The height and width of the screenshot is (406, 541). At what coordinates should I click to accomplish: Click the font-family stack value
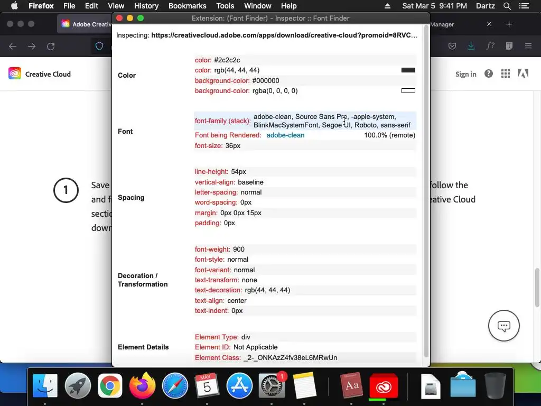coord(332,121)
